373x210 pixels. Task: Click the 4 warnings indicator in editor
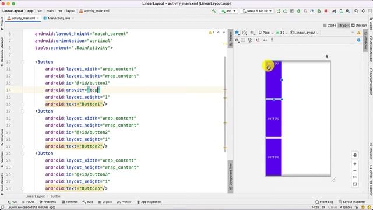[212, 33]
